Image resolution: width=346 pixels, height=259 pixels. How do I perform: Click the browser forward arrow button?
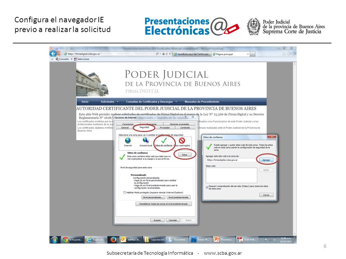(x=59, y=54)
